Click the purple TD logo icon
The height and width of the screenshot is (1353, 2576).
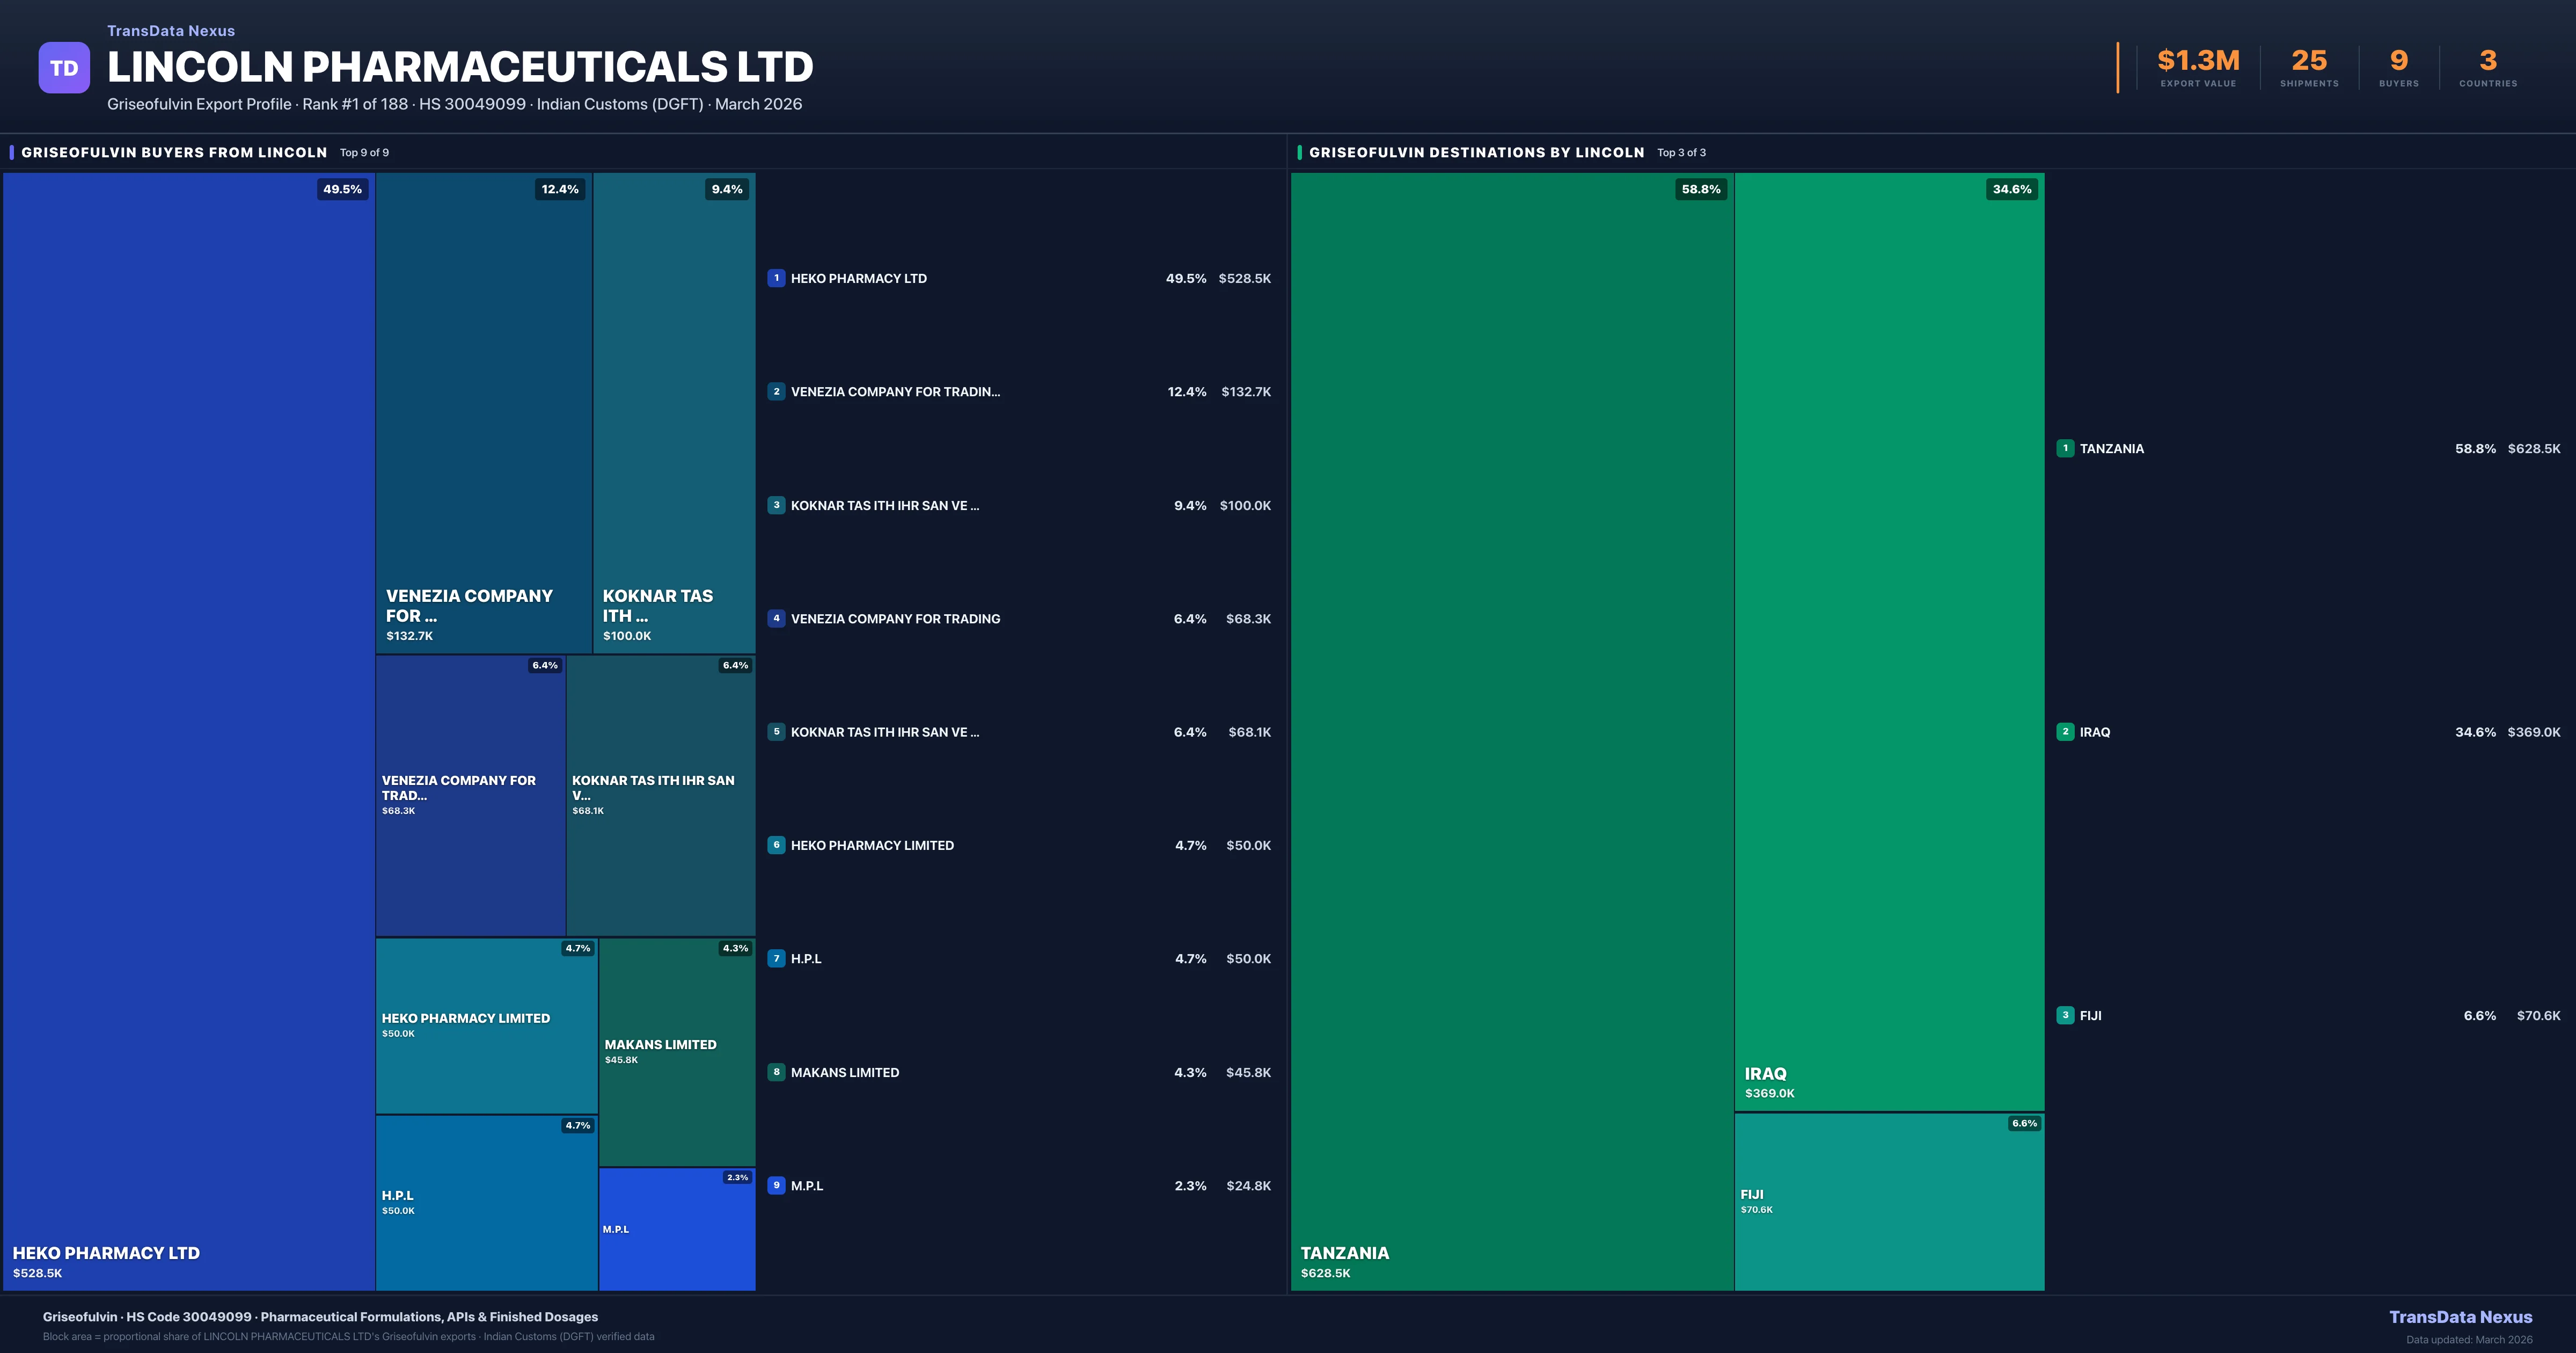pos(64,68)
